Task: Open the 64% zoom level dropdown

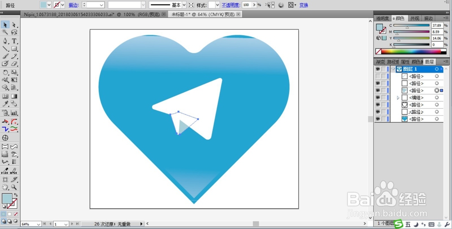Action: click(38, 224)
